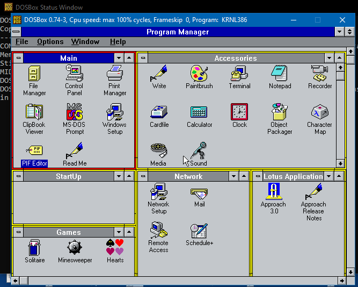
Task: Open Network window control menu box
Action: 143,176
